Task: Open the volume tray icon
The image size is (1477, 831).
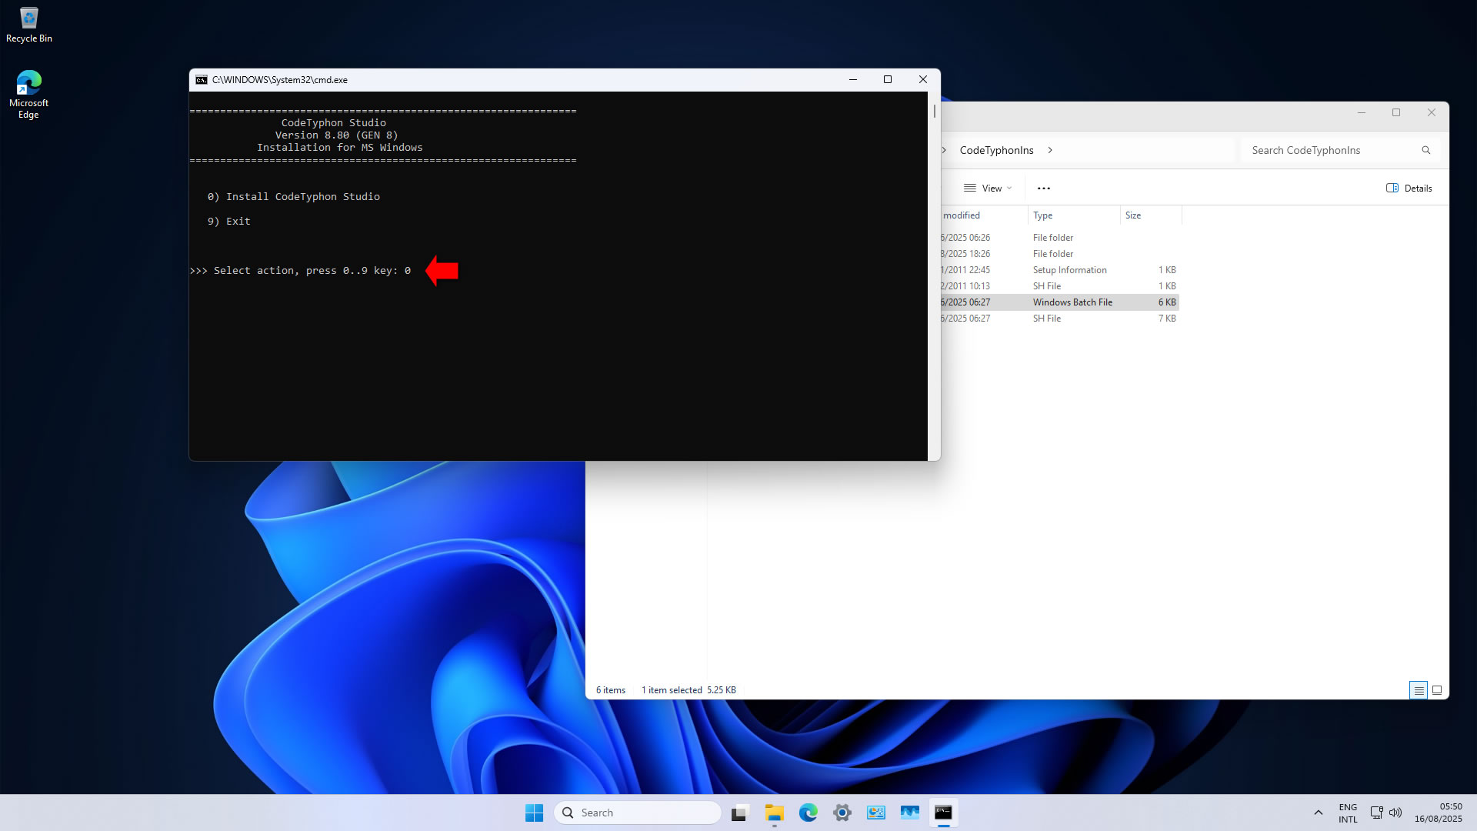Action: coord(1395,813)
